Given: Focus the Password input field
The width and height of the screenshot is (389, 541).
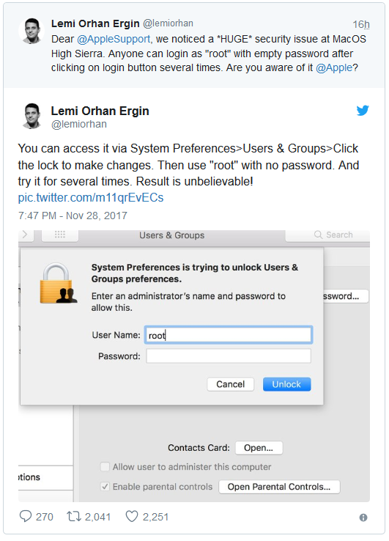Looking at the screenshot, I should point(229,356).
